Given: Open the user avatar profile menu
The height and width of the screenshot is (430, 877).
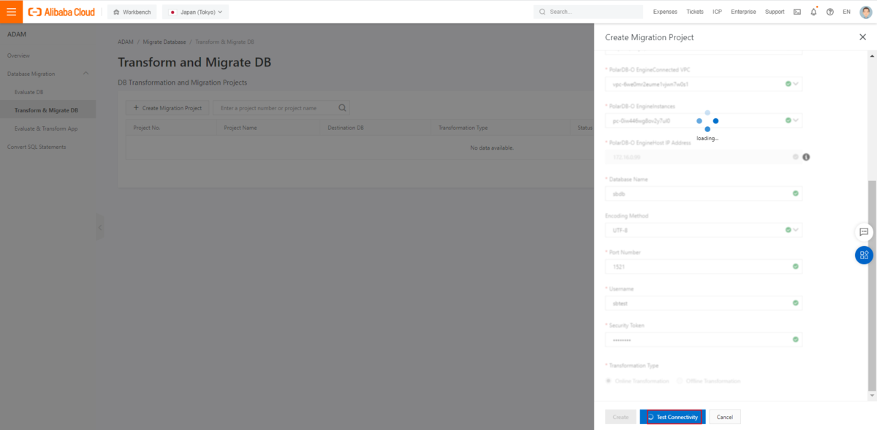Looking at the screenshot, I should (x=865, y=12).
